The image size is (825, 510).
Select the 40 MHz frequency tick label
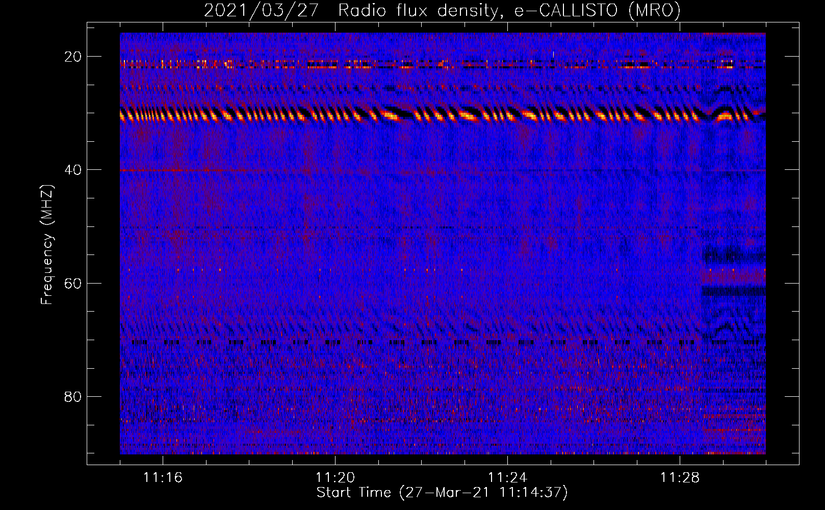click(x=73, y=170)
